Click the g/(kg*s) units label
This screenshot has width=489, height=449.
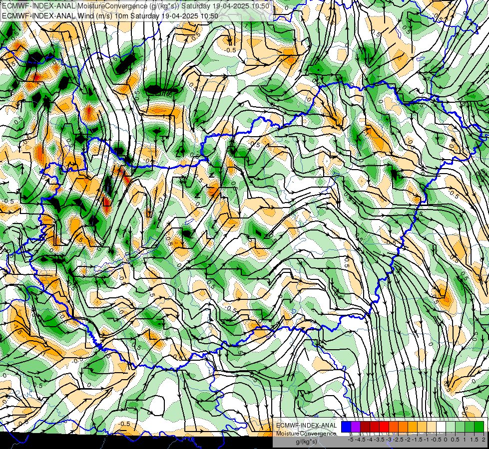pos(307,442)
